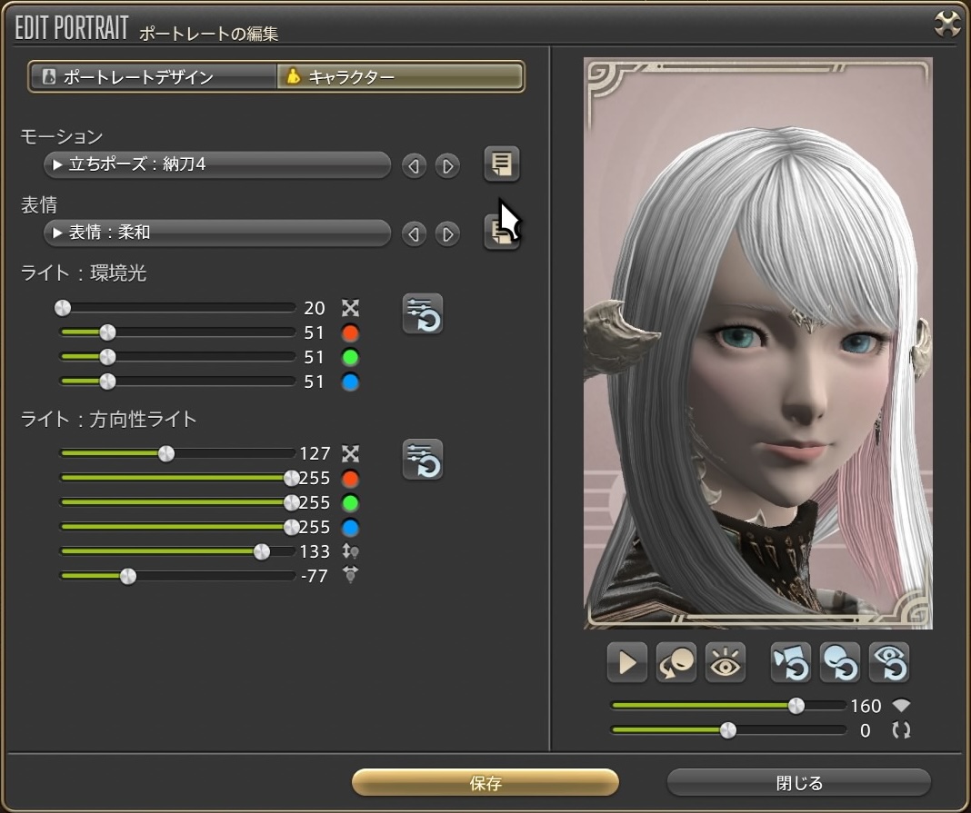Click the character portrait preview image
The height and width of the screenshot is (813, 971).
(757, 343)
